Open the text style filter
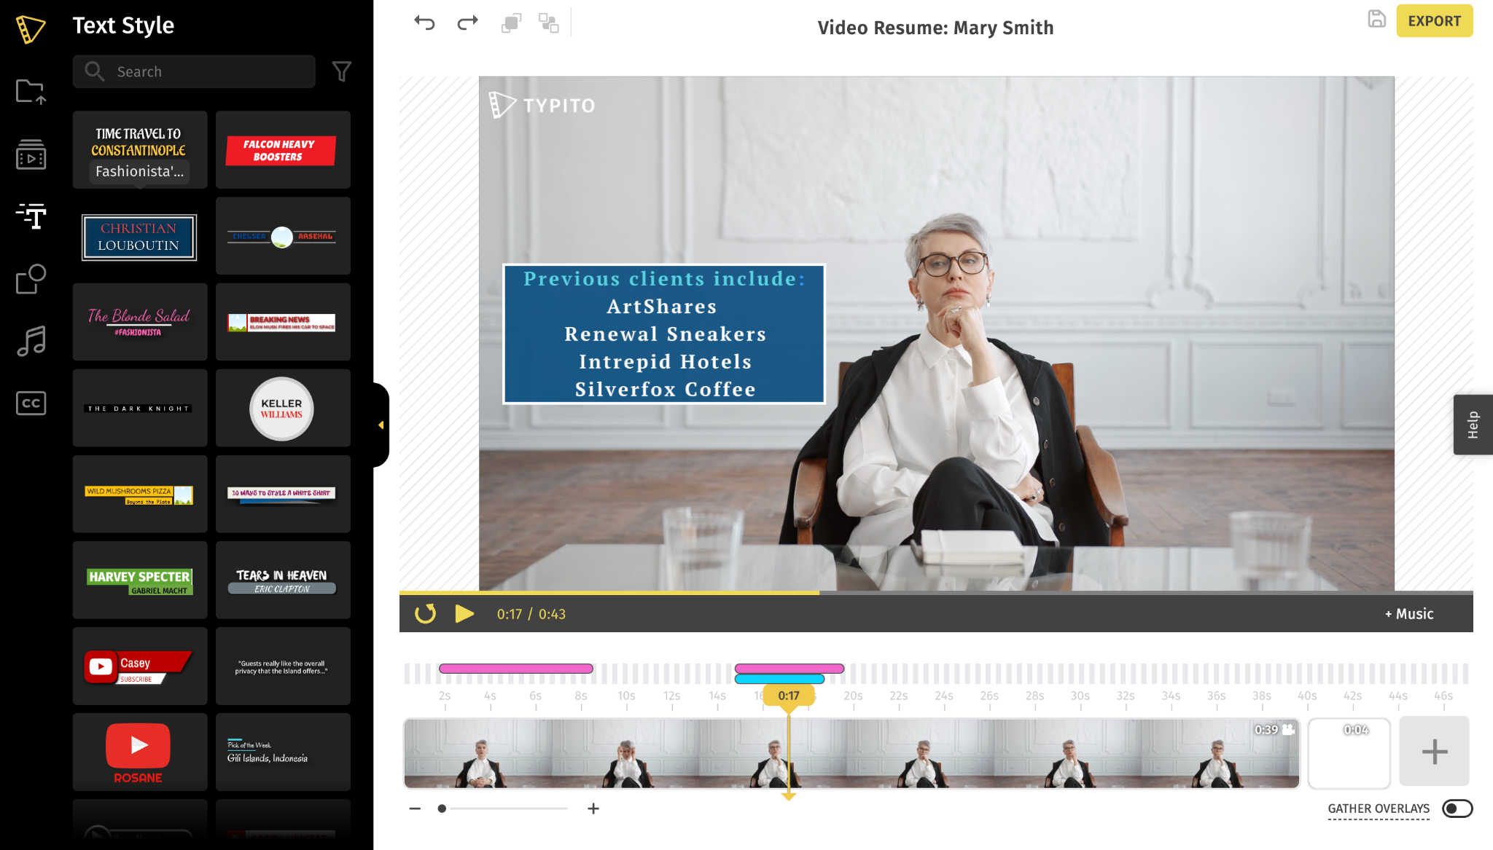Viewport: 1493px width, 850px height. pos(342,71)
